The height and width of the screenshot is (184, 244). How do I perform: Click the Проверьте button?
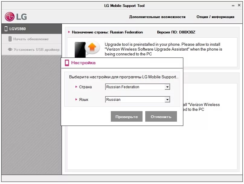click(x=127, y=116)
